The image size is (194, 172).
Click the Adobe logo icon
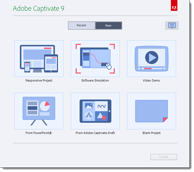click(174, 5)
